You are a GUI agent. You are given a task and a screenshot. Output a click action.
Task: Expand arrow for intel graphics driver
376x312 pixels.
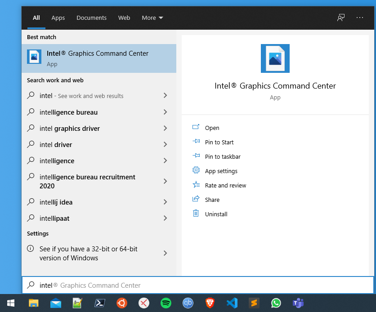pos(165,128)
